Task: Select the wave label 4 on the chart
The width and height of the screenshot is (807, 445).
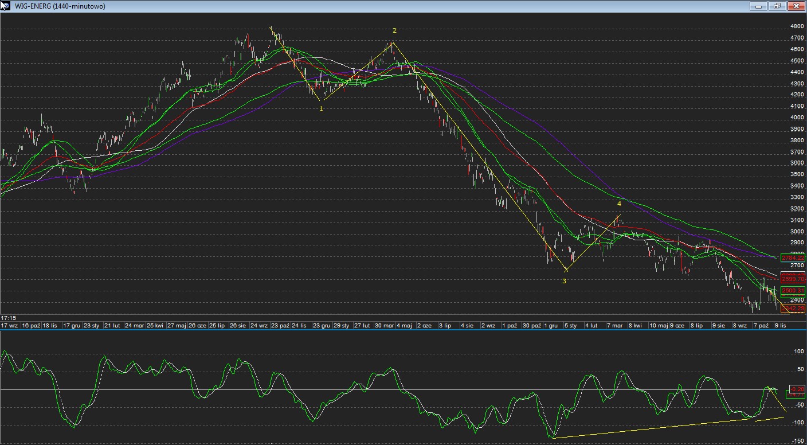Action: (x=619, y=204)
